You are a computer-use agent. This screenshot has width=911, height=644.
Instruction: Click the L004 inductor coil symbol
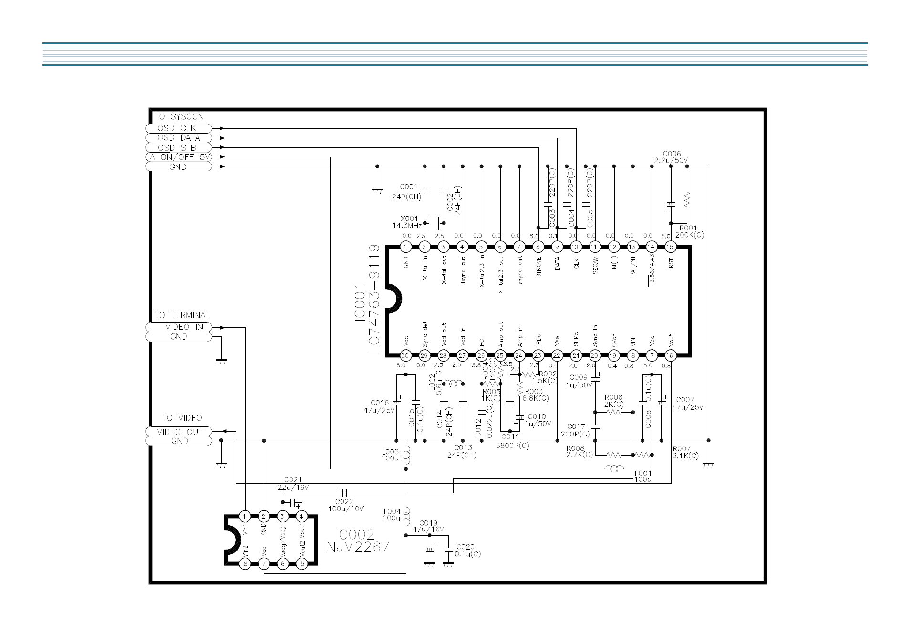point(407,517)
